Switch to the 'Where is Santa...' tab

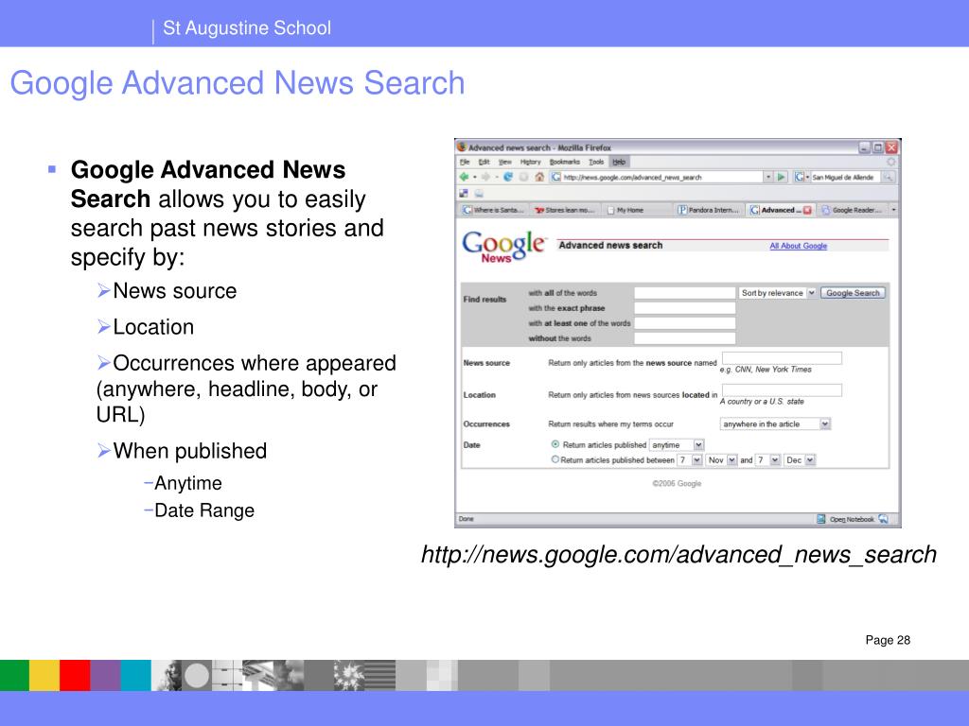pos(494,211)
